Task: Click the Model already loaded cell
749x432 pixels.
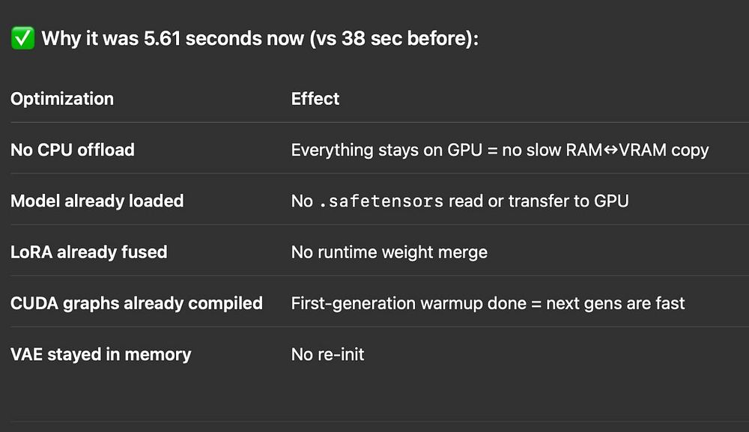Action: (97, 201)
